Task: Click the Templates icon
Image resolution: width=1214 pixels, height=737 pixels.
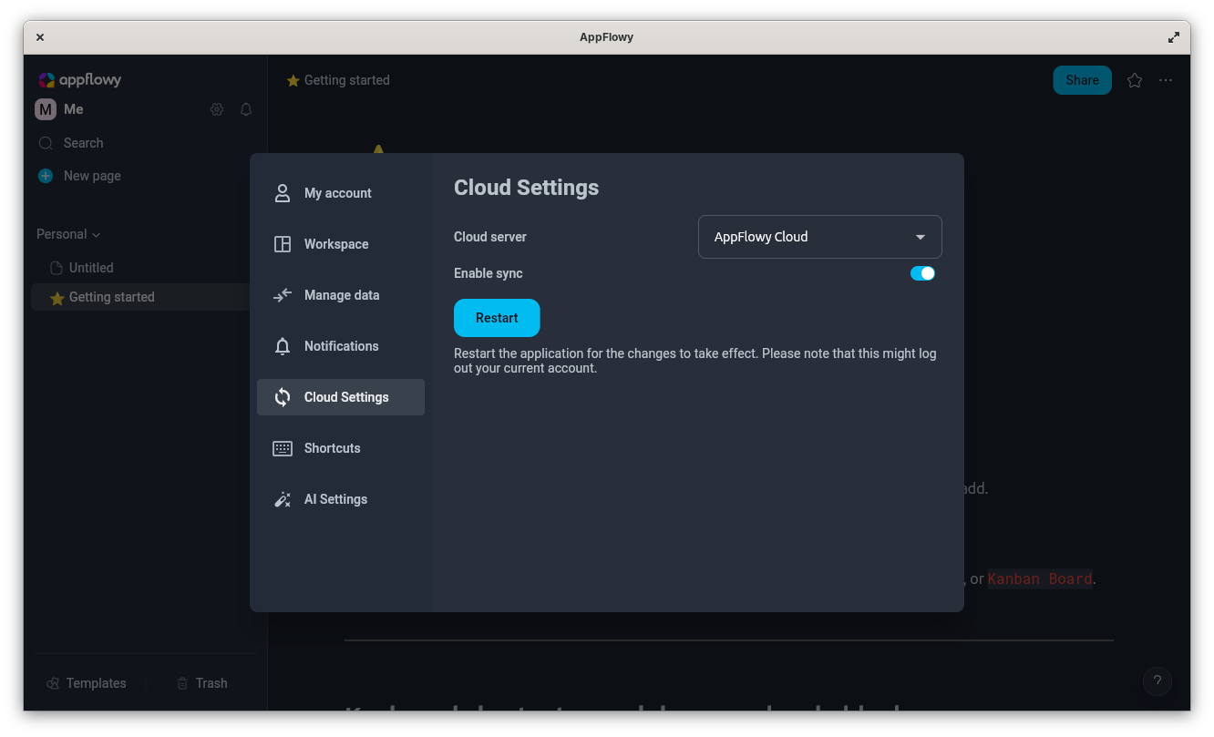Action: point(53,683)
